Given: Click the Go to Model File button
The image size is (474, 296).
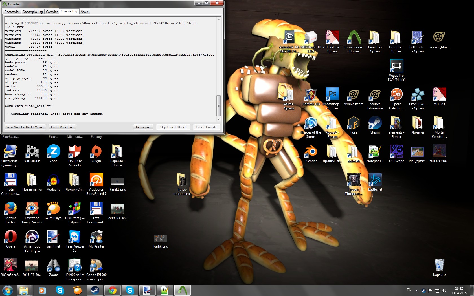Looking at the screenshot, I should 62,127.
